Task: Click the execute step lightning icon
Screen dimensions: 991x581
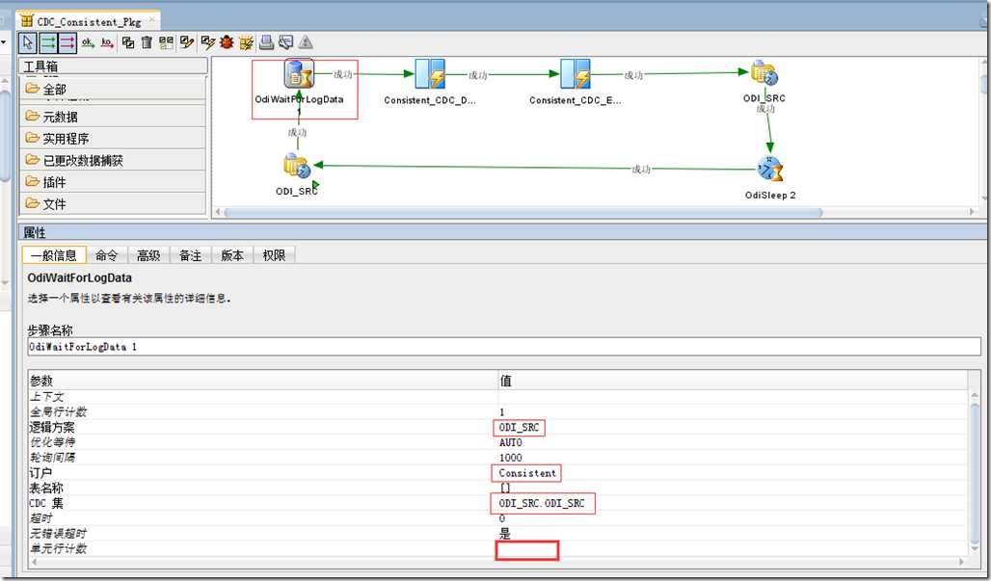Action: tap(207, 43)
